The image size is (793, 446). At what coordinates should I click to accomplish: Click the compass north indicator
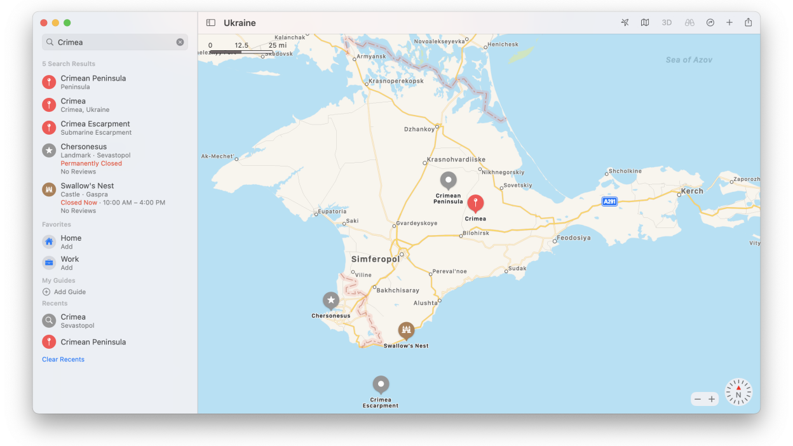pos(738,392)
